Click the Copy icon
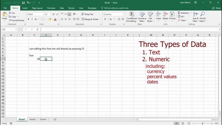The height and width of the screenshot is (125, 222). [10, 17]
